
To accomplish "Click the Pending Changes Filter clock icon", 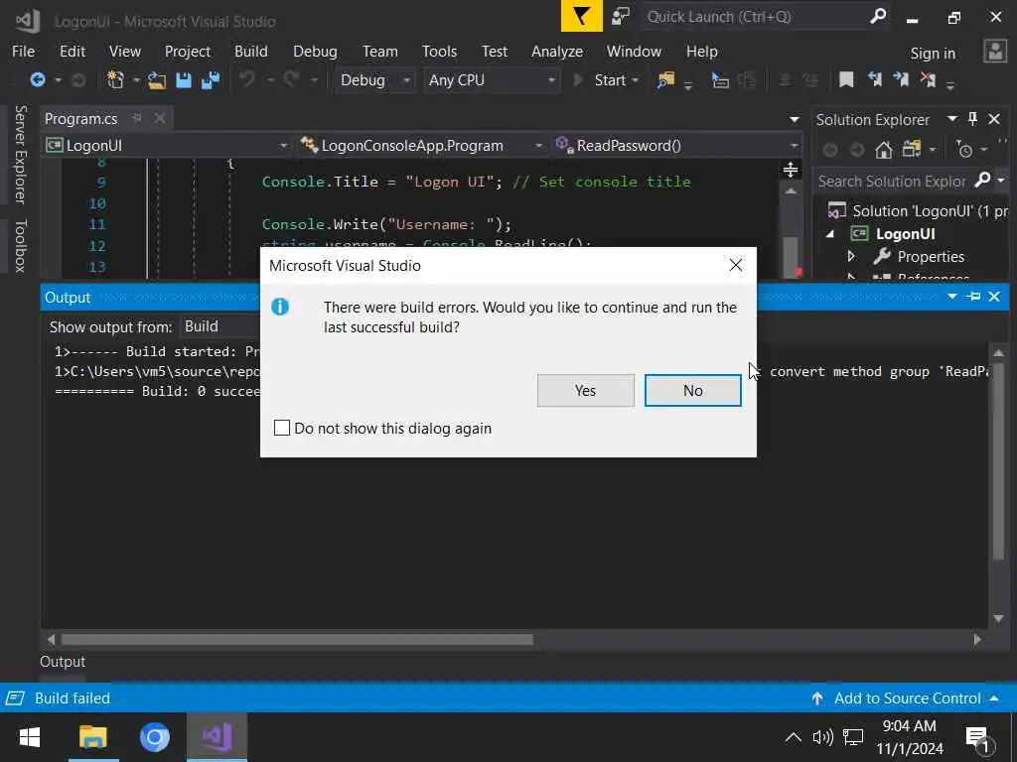I will click(x=964, y=150).
